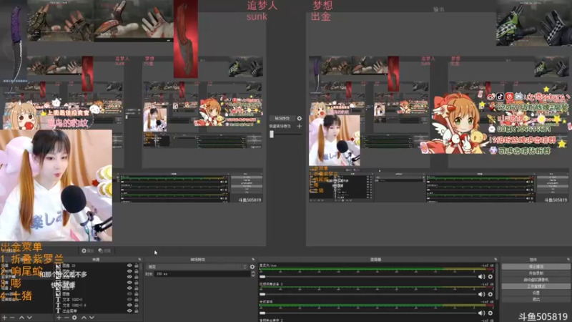
Task: Select the 文本 (GDI+) 6 source row
Action: (97, 305)
